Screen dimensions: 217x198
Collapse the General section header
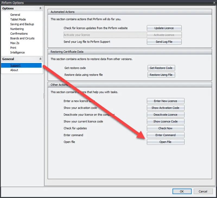[40, 59]
